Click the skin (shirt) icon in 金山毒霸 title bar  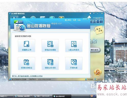click(x=90, y=13)
